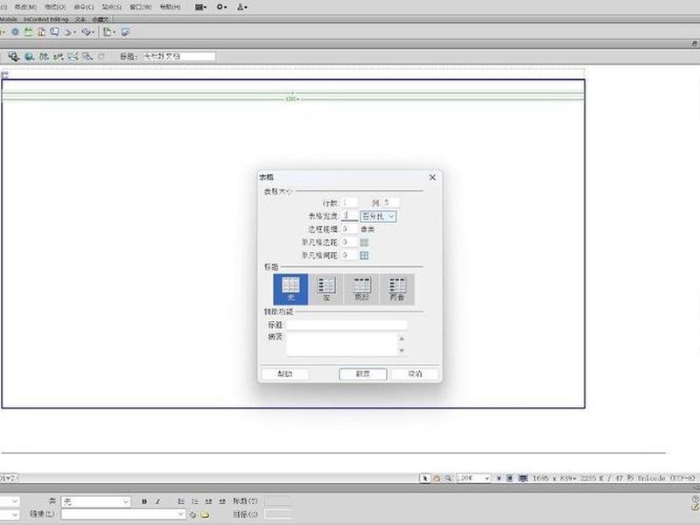This screenshot has height=525, width=700.
Task: Click the summary box scroll down arrow
Action: 402,351
